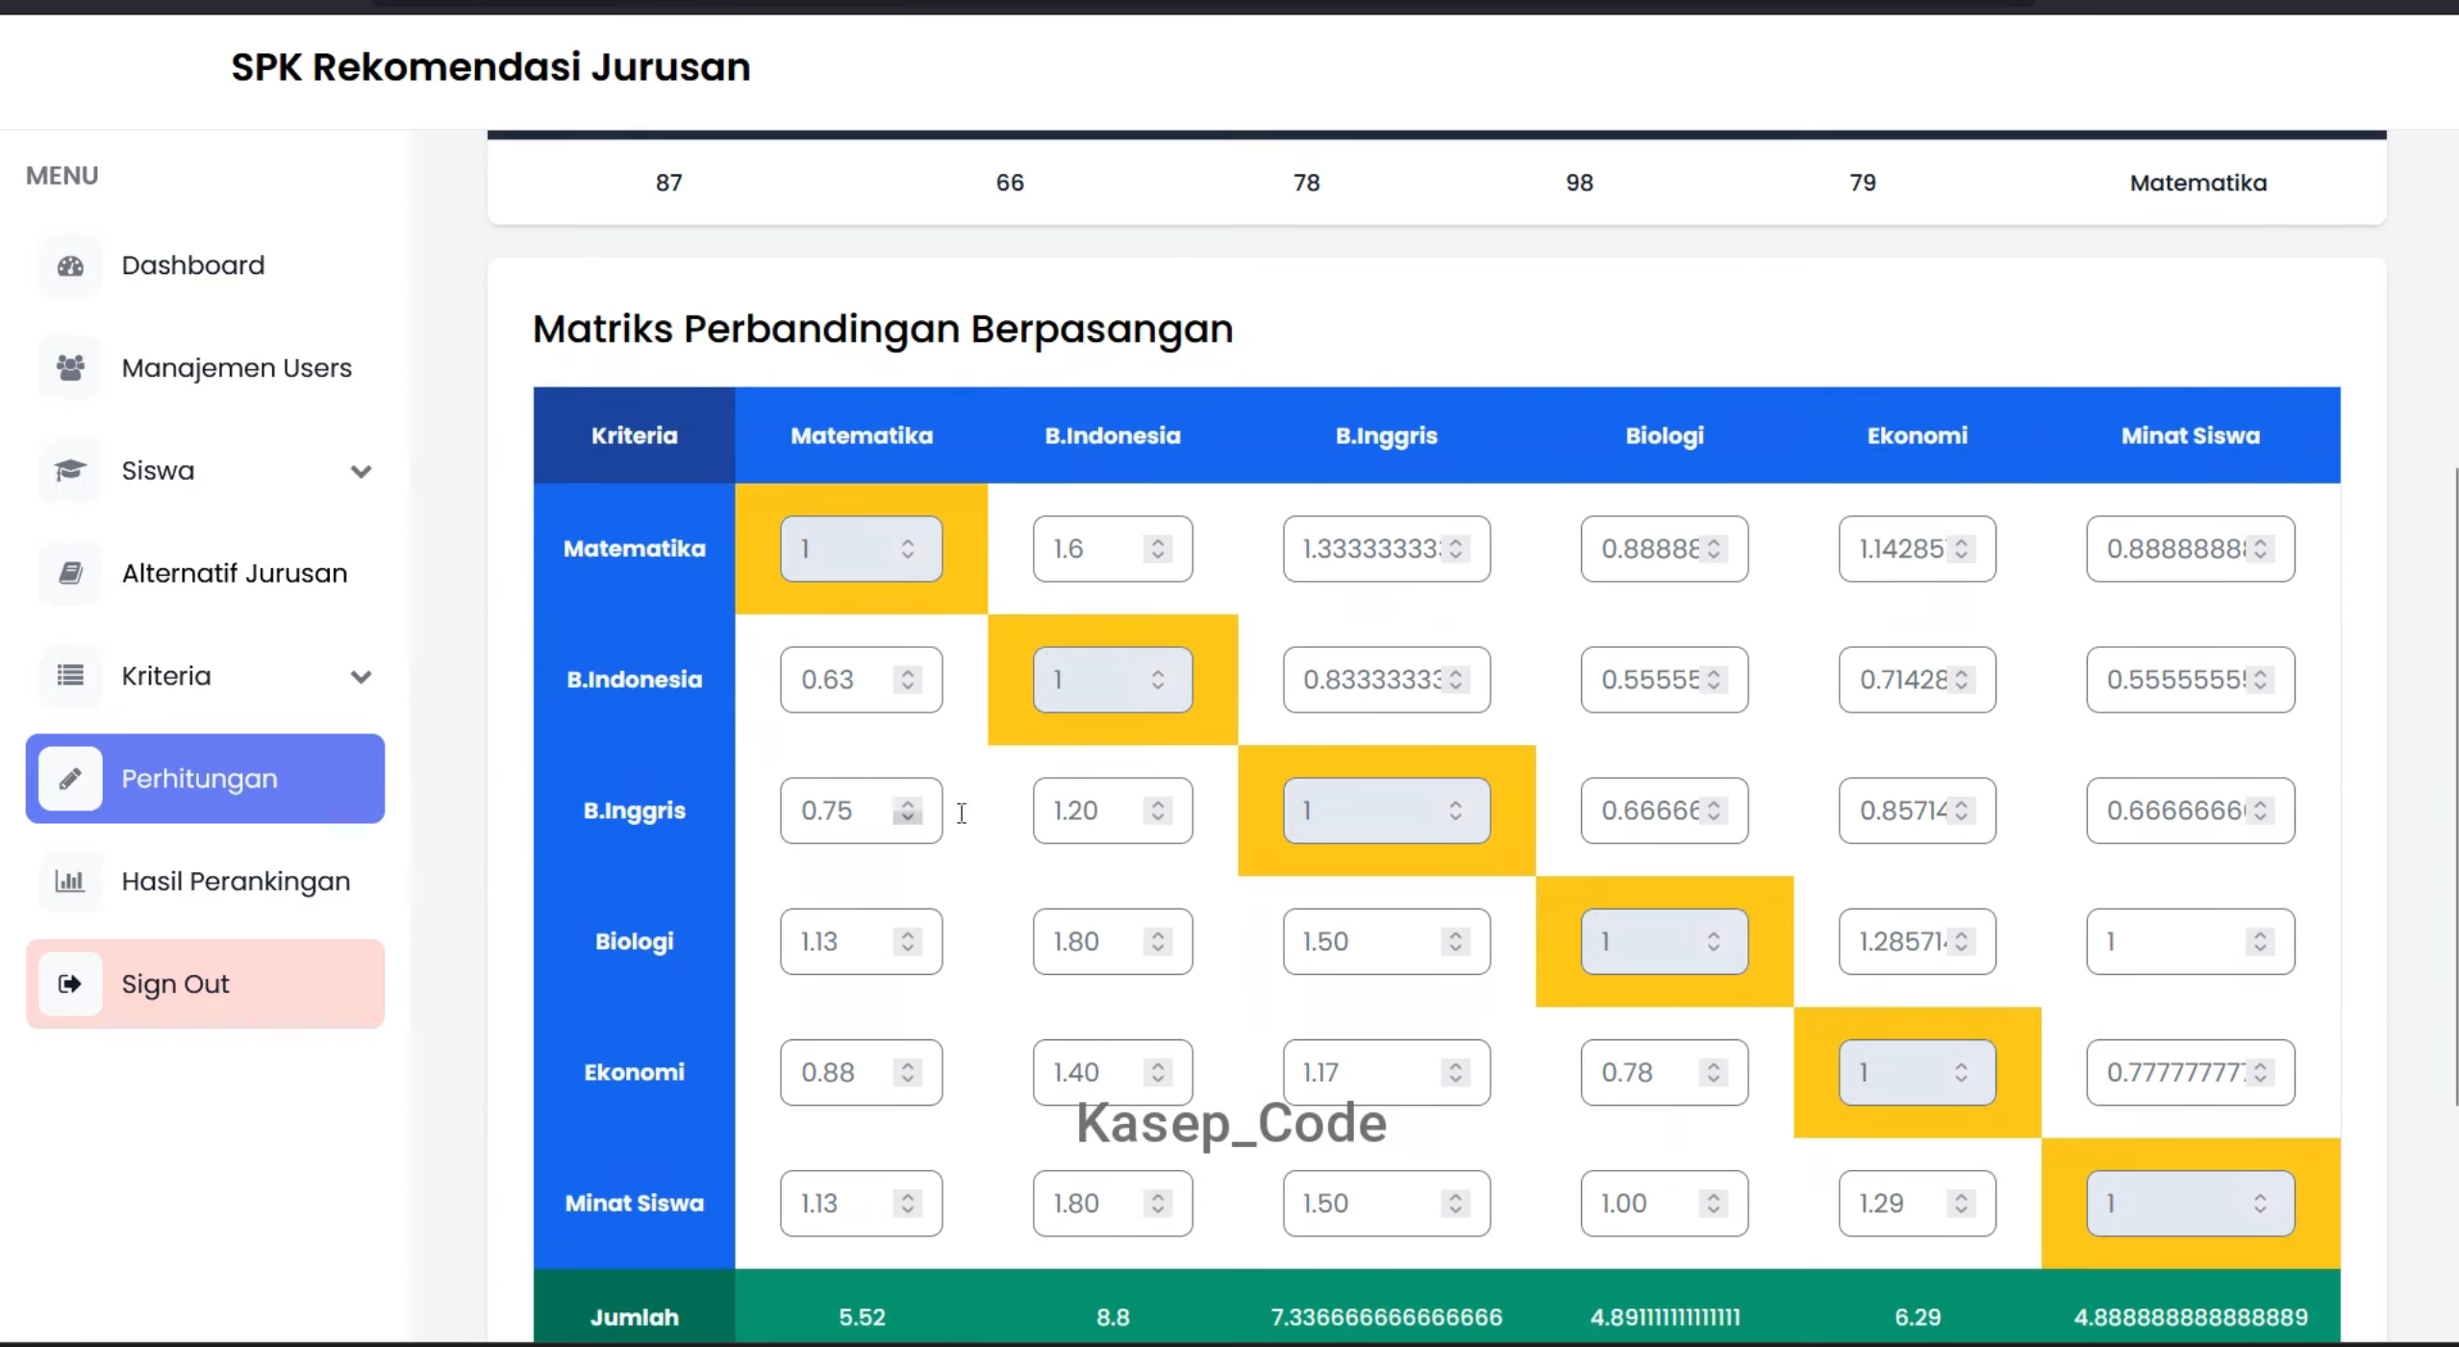This screenshot has width=2459, height=1347.
Task: Click the Sign Out exit icon
Action: (70, 984)
